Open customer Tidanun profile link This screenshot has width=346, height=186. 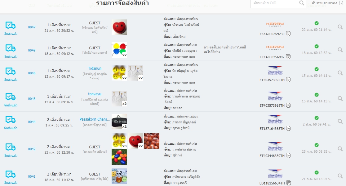pos(95,68)
